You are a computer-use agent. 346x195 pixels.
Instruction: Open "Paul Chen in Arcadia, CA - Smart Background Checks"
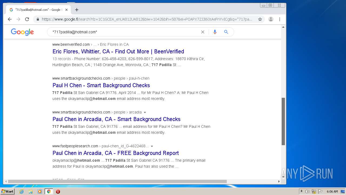click(117, 119)
